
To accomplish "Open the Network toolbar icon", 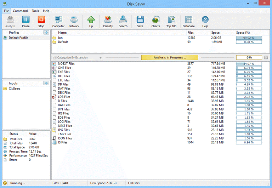I will pos(74,22).
